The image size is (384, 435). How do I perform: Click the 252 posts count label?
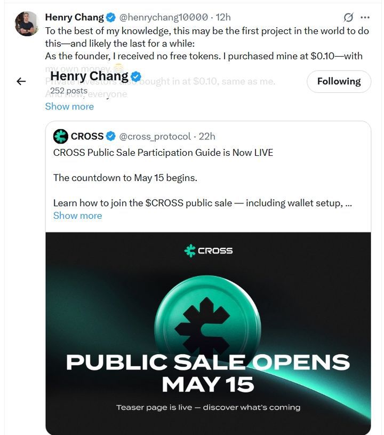69,91
